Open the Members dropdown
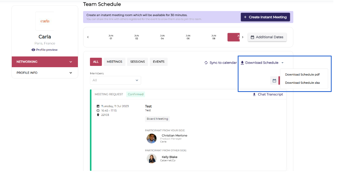The image size is (337, 184). pos(115,80)
